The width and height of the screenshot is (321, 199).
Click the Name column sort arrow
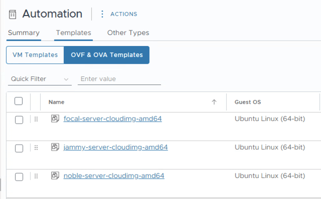pyautogui.click(x=214, y=102)
